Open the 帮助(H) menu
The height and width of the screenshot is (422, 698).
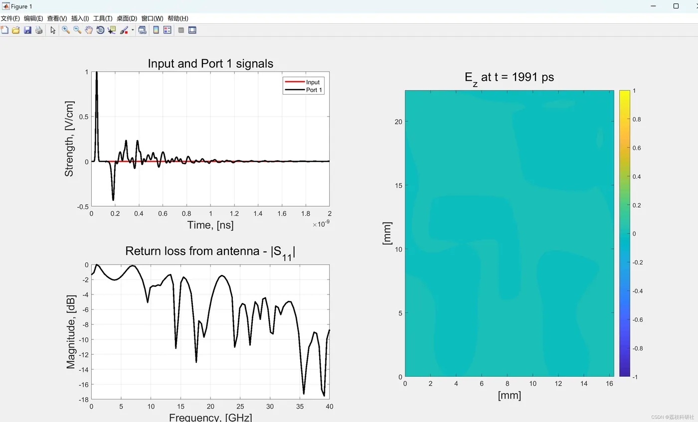[x=178, y=18]
